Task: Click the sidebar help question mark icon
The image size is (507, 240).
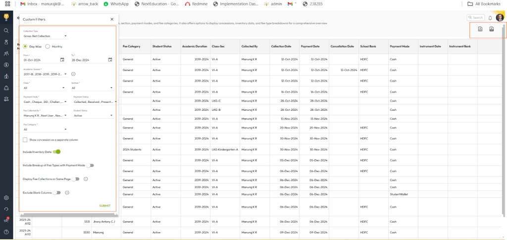Action: 6,232
